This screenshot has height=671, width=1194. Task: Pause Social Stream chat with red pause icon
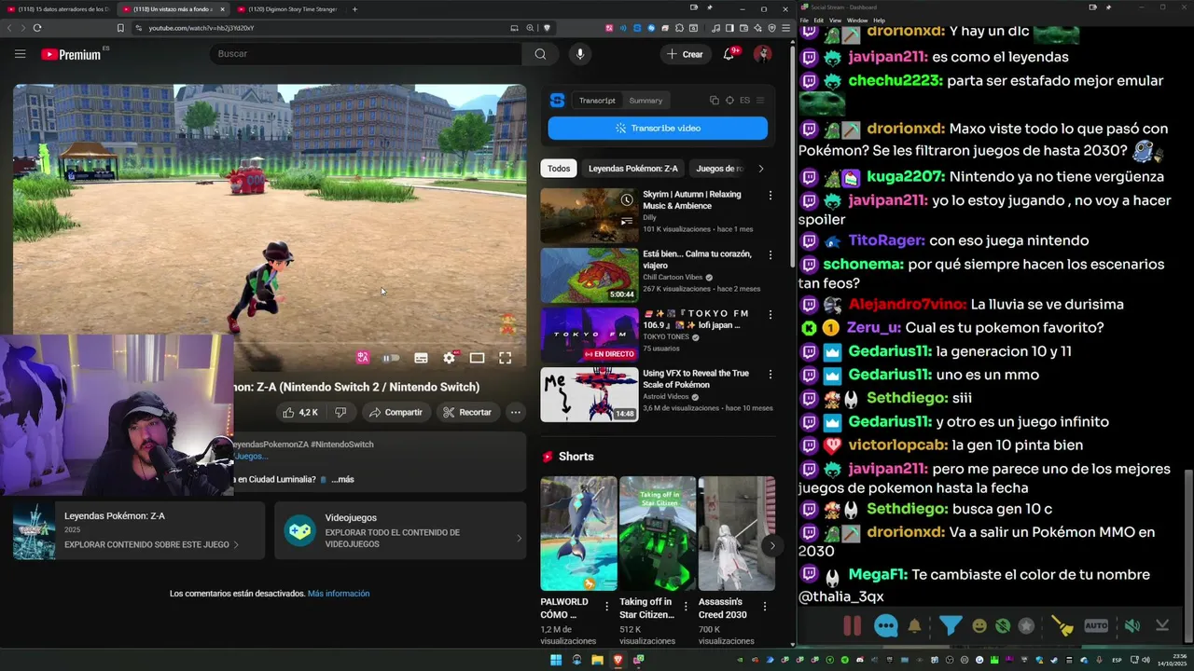852,626
